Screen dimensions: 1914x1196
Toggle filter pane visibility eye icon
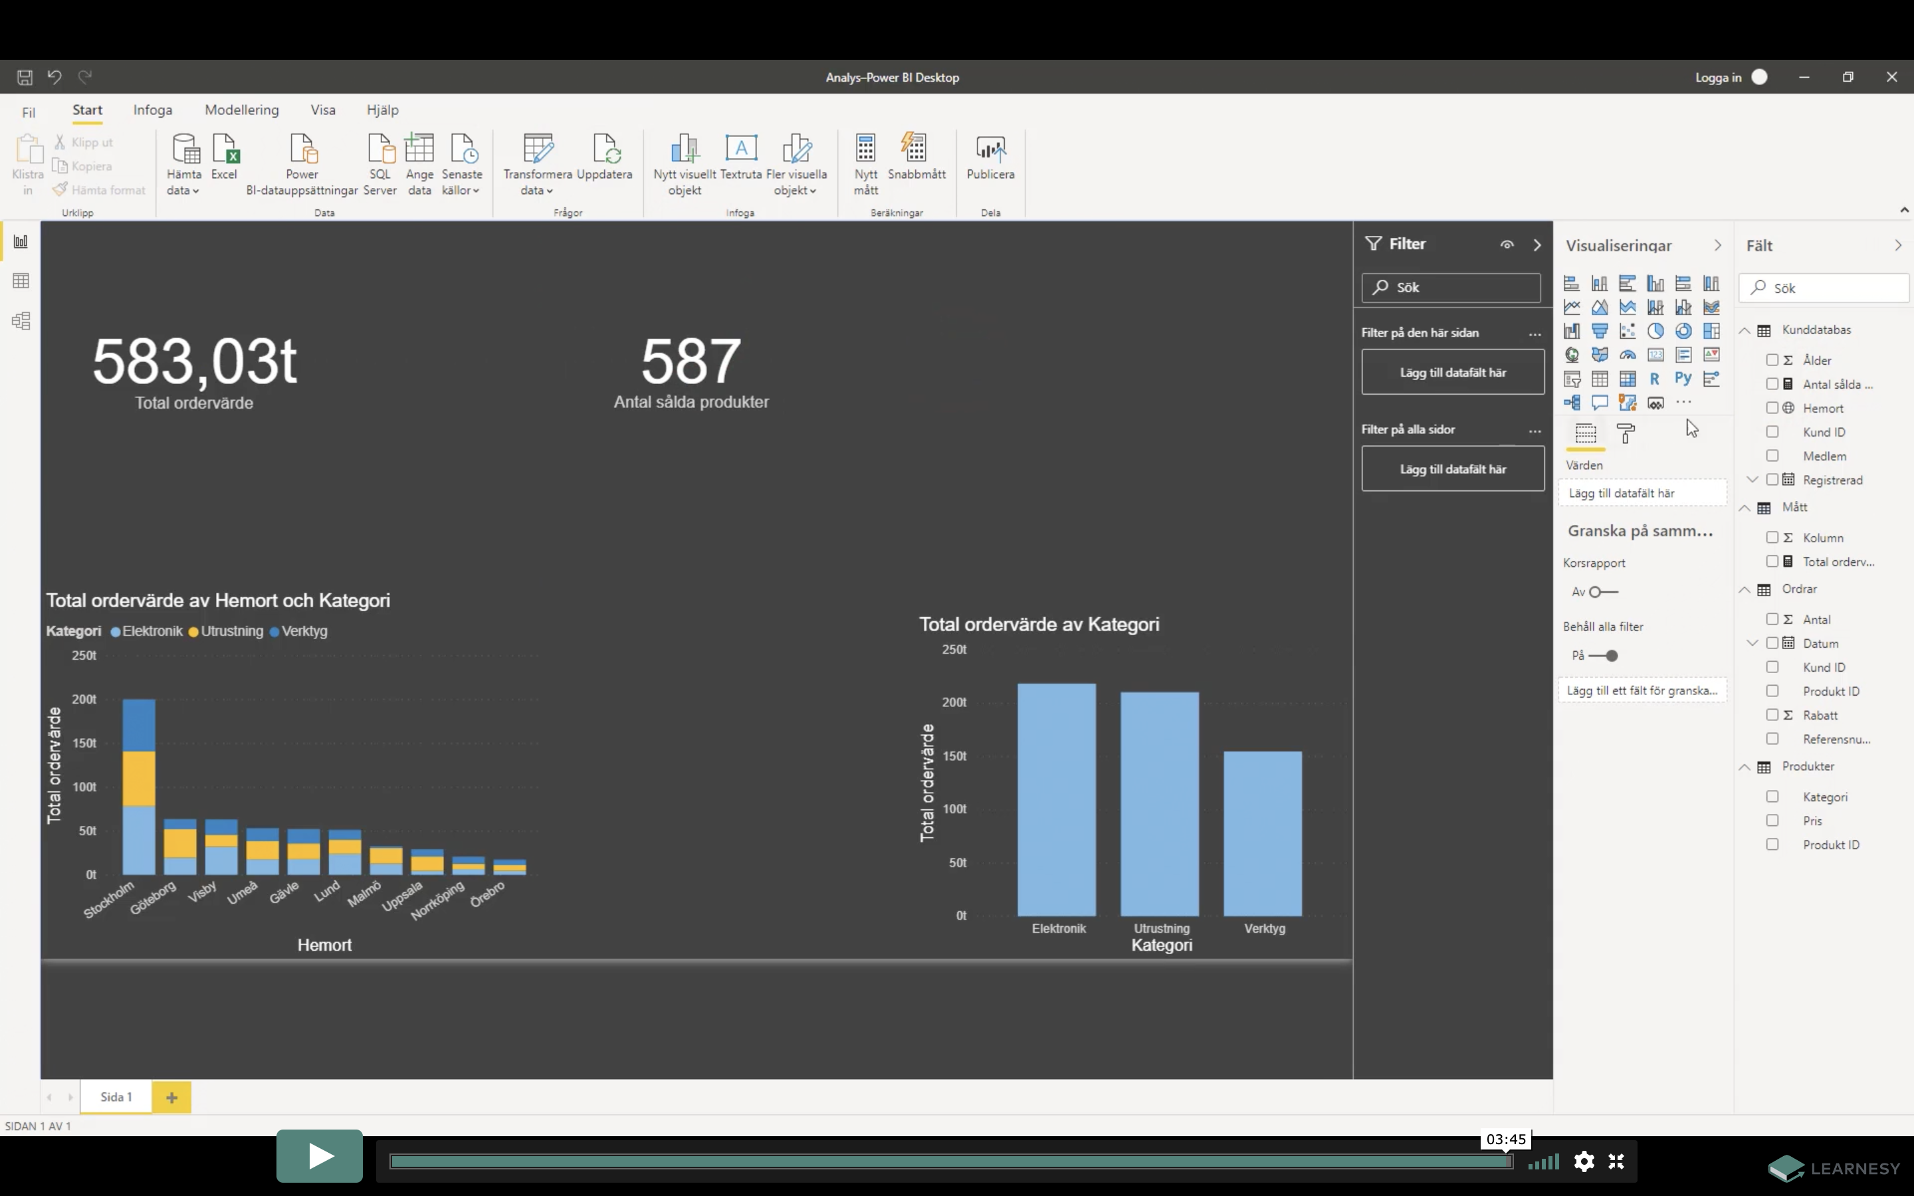[x=1507, y=245]
